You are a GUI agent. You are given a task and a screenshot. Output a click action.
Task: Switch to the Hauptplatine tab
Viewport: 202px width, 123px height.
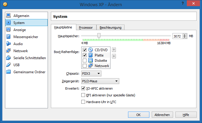[x=63, y=27]
